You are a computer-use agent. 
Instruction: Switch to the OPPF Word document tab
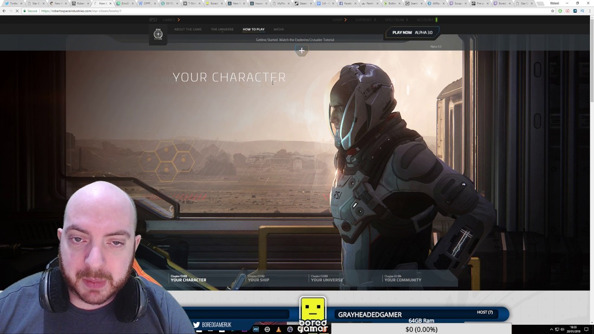[x=147, y=3]
